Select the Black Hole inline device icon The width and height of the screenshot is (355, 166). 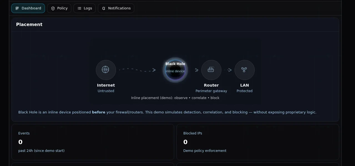175,70
